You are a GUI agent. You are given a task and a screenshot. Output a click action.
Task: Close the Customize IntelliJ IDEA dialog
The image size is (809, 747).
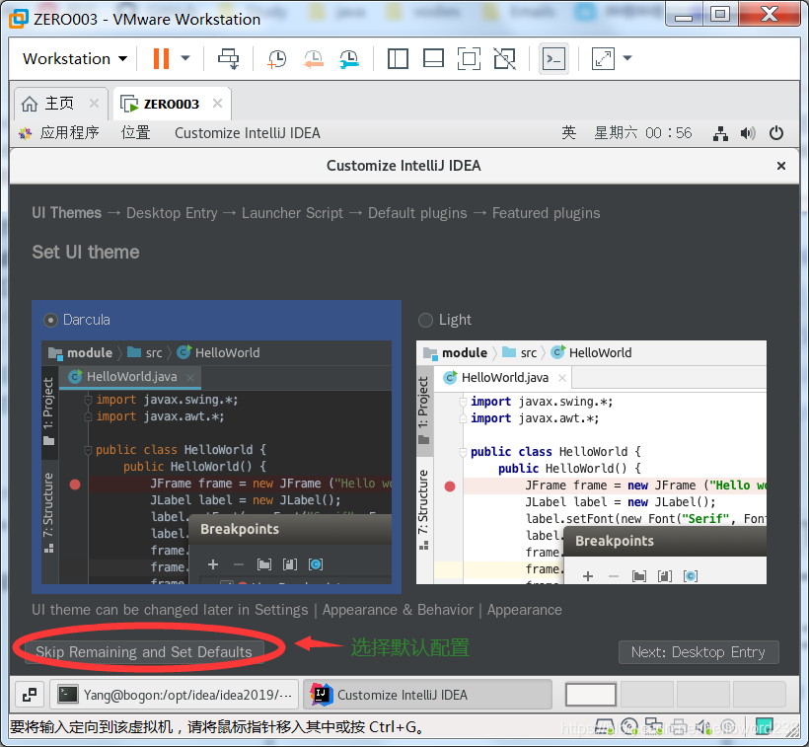point(781,166)
